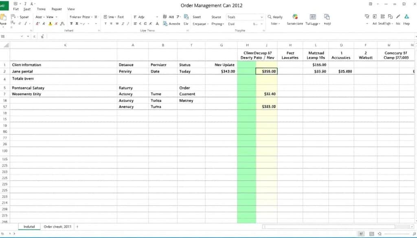Click the Nc pen icon

(x=398, y=16)
